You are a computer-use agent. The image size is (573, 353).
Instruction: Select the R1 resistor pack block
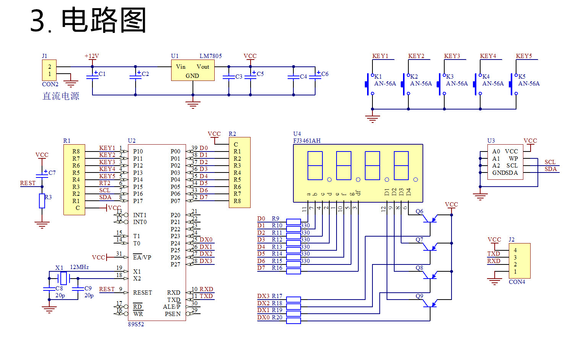click(x=74, y=180)
